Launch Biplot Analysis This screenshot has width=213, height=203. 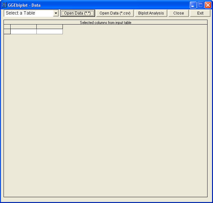(151, 13)
